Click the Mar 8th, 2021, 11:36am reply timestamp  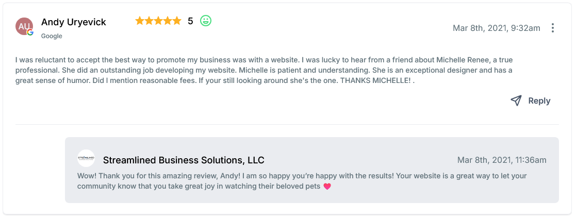[x=501, y=160]
